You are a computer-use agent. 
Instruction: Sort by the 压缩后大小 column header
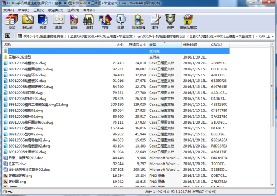(x=136, y=45)
